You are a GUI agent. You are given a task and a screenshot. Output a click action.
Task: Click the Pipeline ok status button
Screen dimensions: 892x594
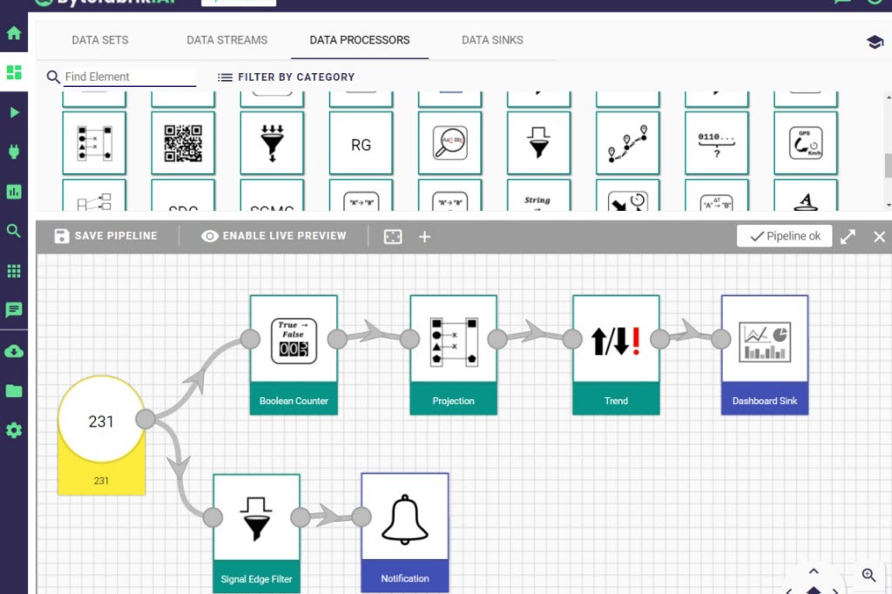pos(784,236)
